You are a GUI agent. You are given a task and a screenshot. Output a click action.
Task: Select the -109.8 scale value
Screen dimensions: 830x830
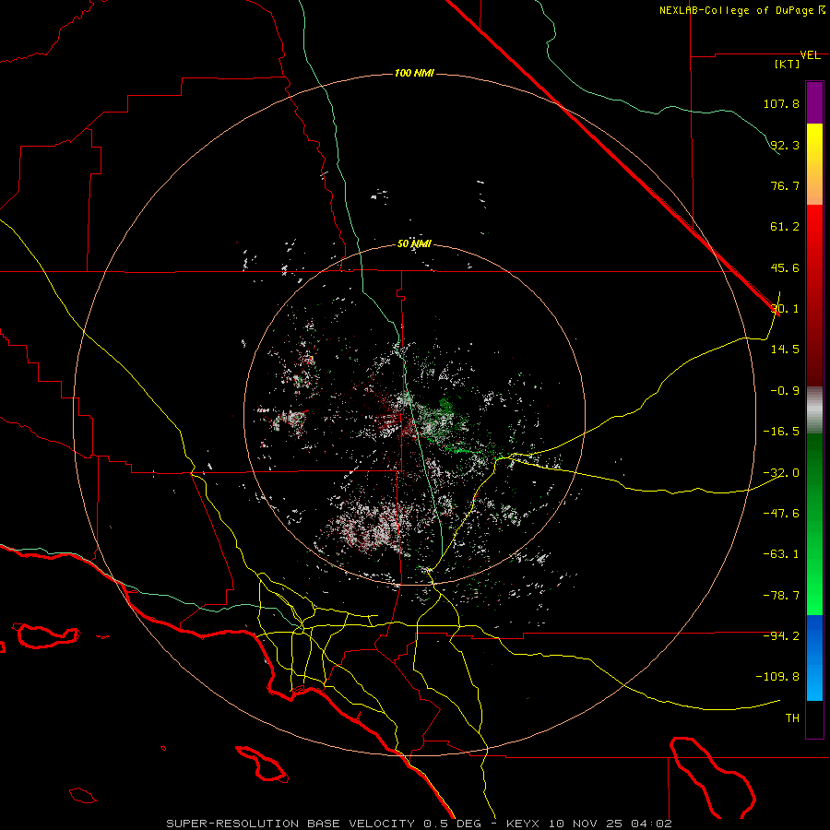pos(777,677)
